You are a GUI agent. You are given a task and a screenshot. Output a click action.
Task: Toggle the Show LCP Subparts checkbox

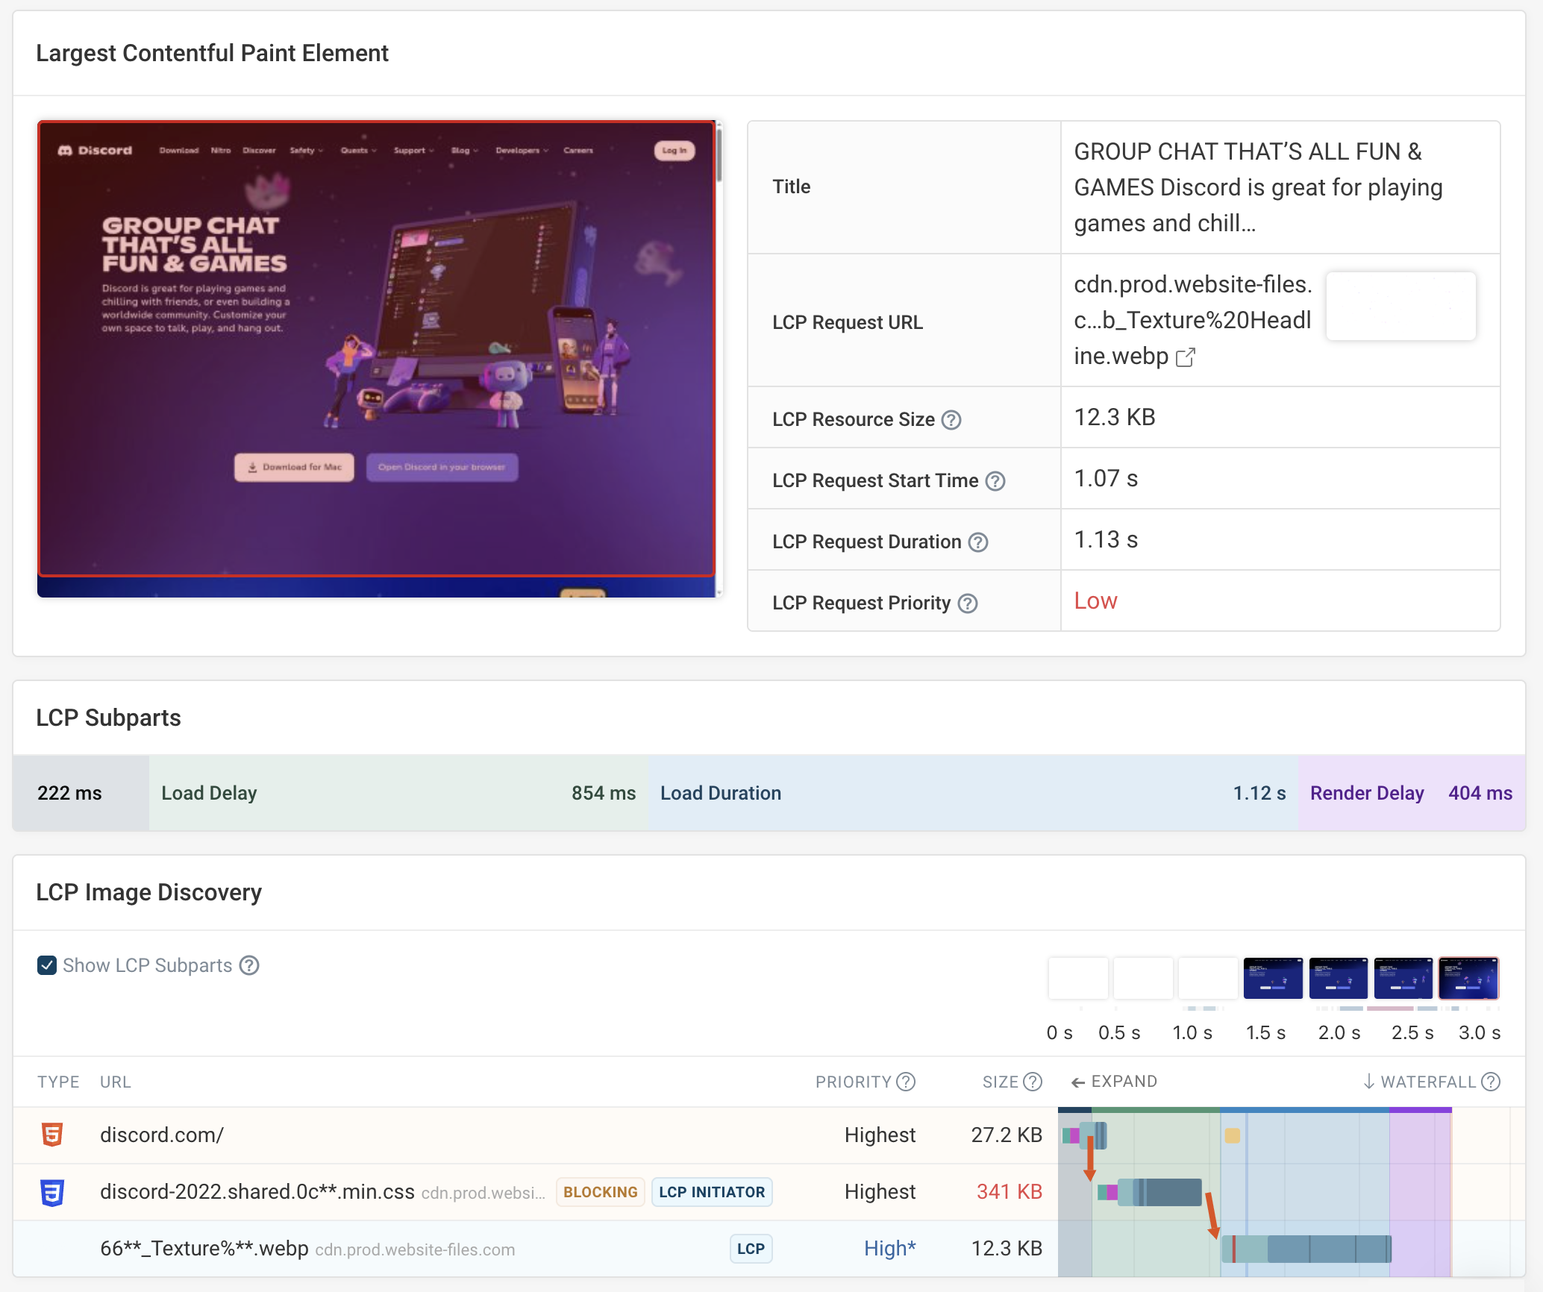47,966
